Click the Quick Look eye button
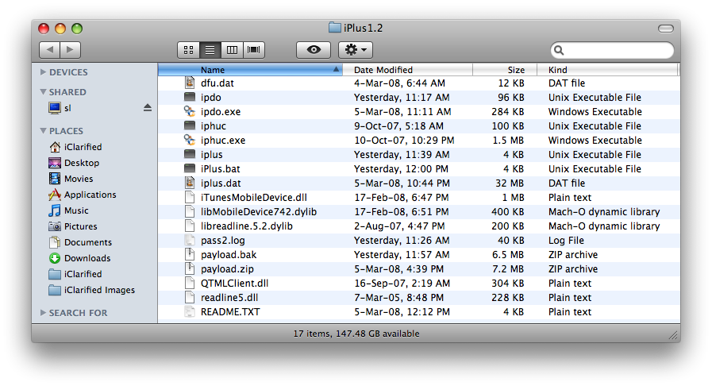 point(314,50)
